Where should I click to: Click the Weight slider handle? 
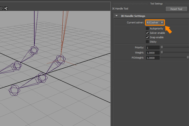coord(162,53)
